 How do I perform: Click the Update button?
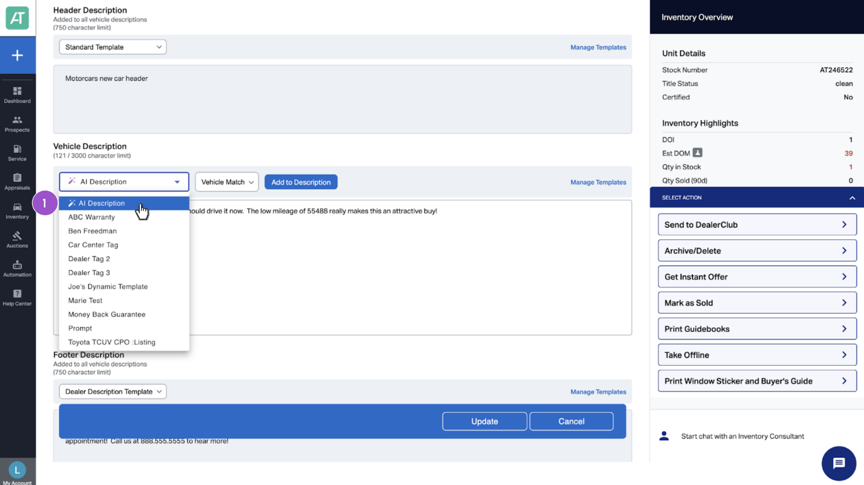[x=484, y=421]
